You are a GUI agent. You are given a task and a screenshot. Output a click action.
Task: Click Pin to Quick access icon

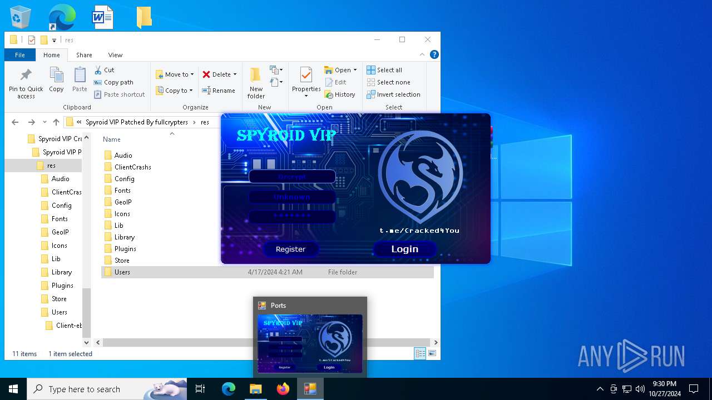tap(26, 84)
